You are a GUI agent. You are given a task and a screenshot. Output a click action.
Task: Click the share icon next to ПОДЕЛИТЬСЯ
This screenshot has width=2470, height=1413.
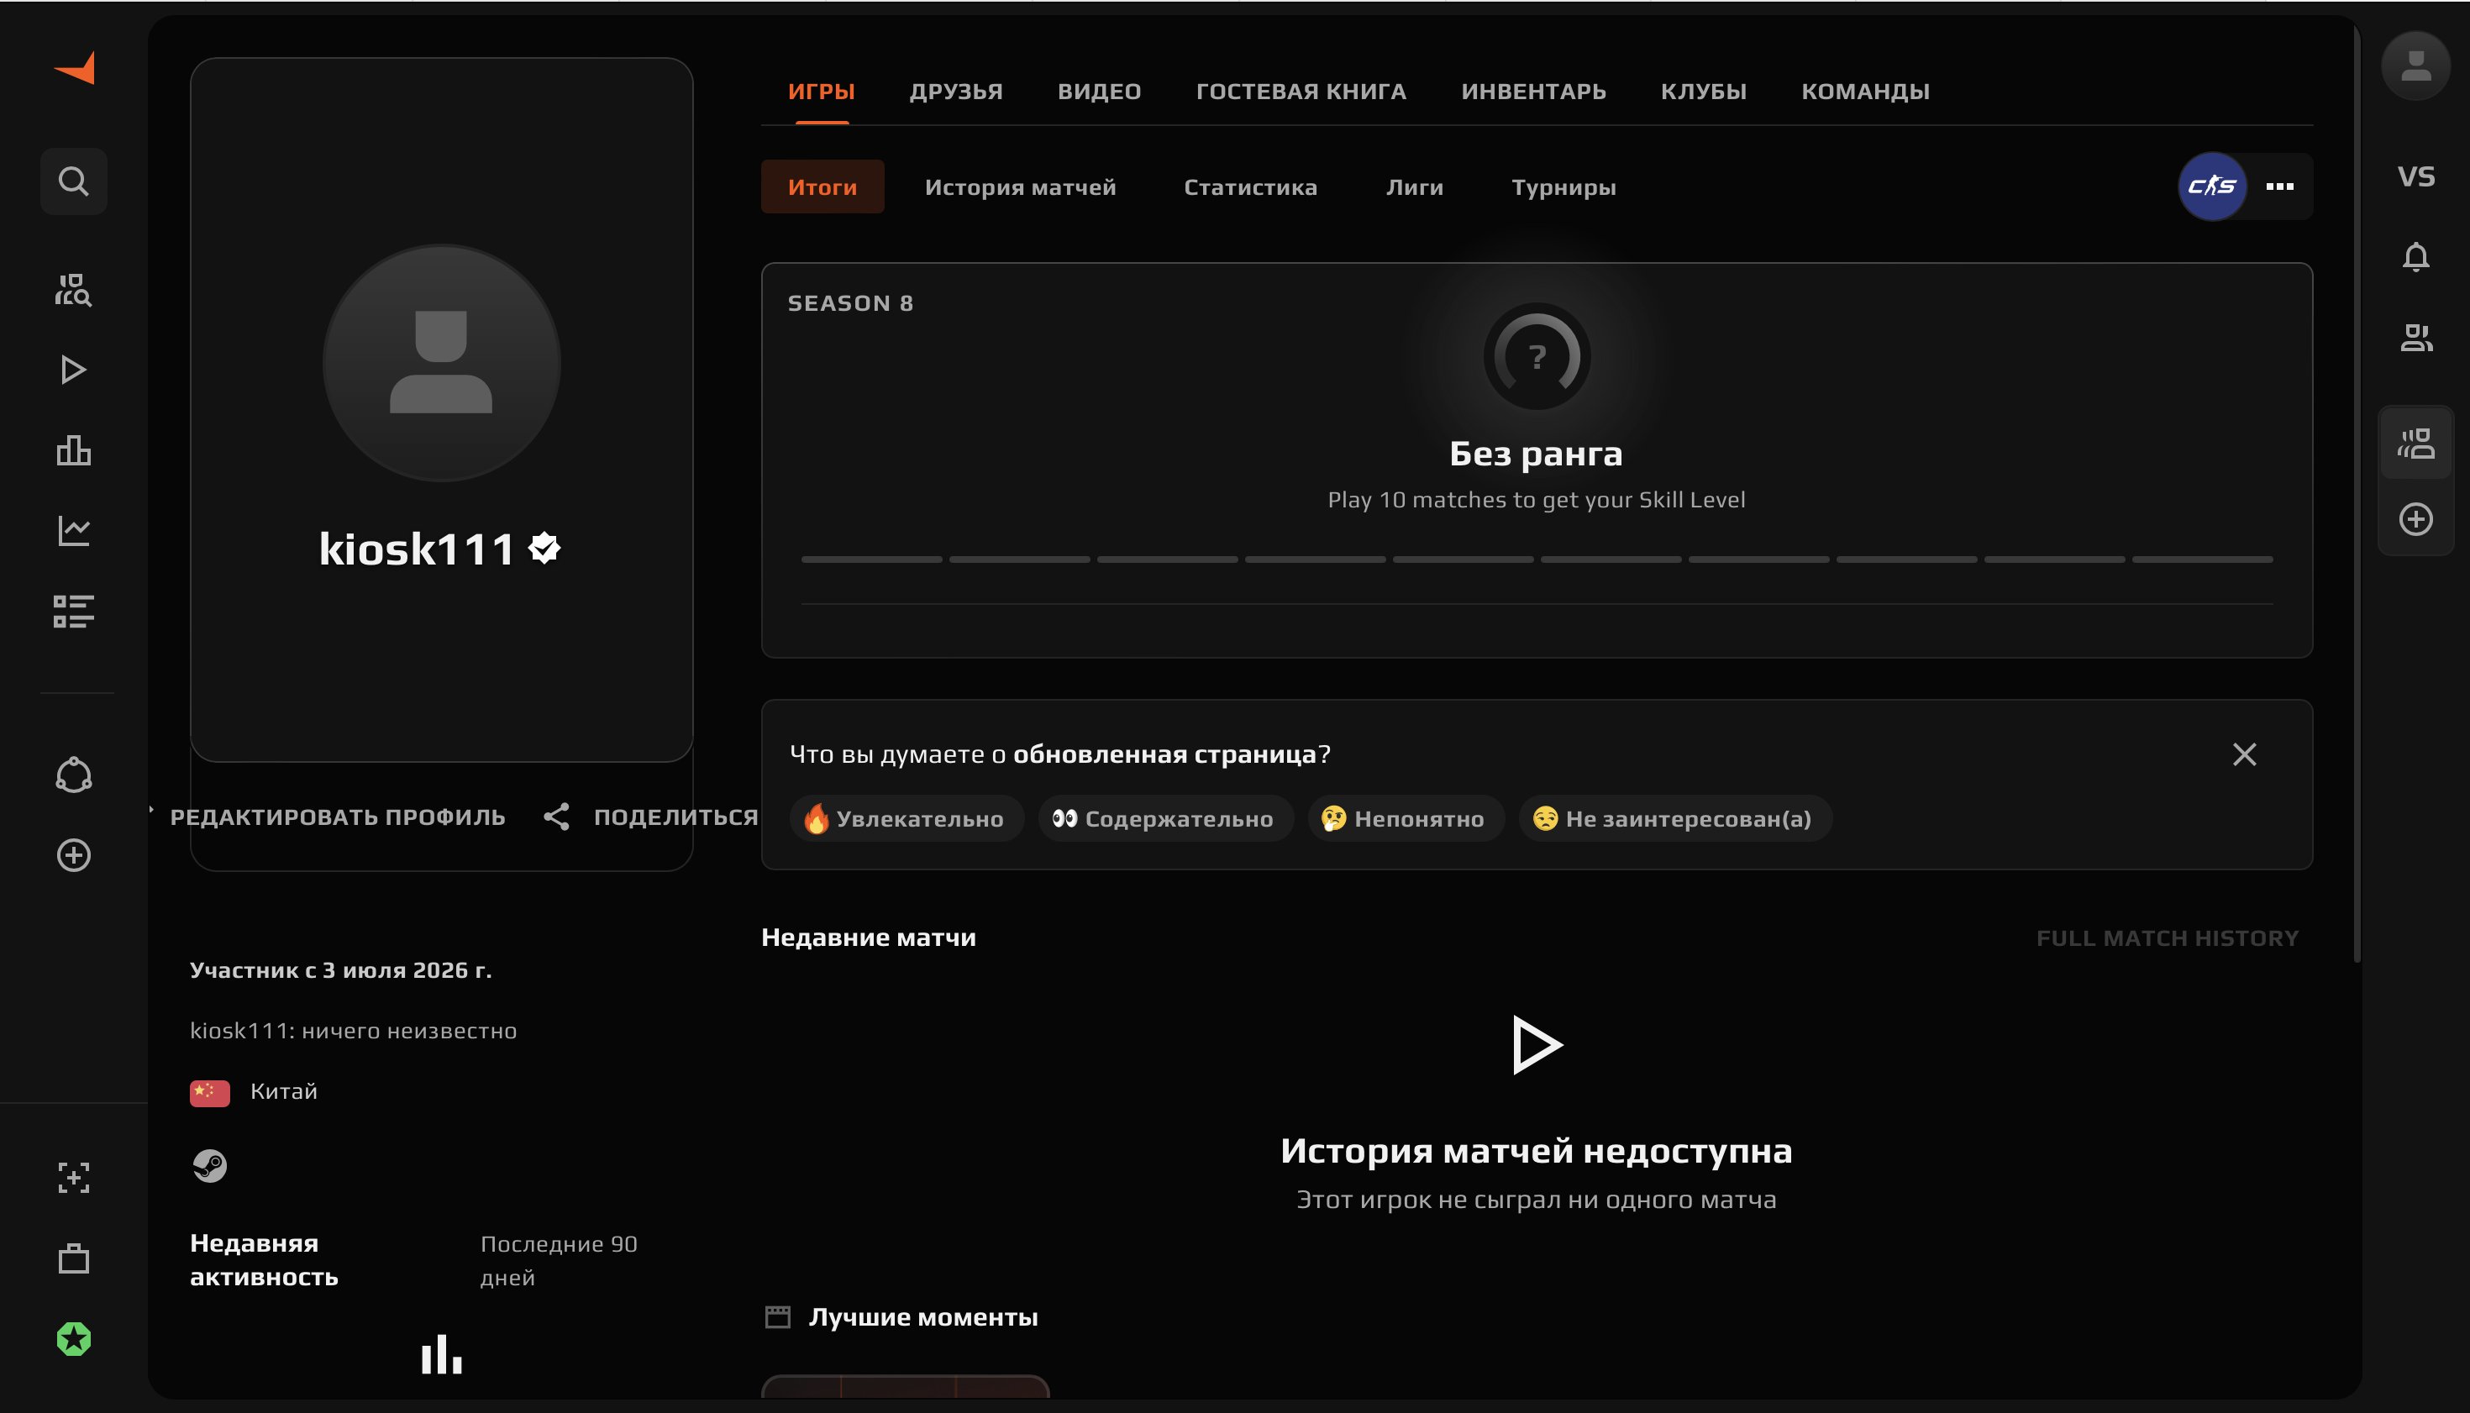pyautogui.click(x=556, y=817)
